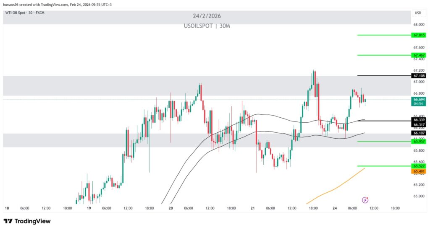Open the USD currency selector
430x230 pixels.
click(x=418, y=13)
